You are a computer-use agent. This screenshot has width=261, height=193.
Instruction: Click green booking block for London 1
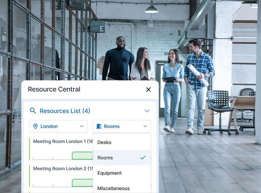point(82,156)
